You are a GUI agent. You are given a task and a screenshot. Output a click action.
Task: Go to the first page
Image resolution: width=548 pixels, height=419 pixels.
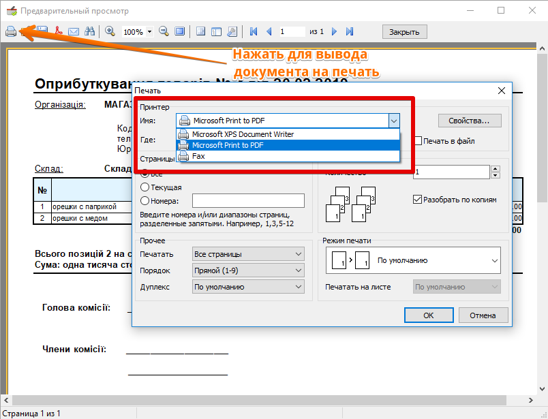pos(254,31)
